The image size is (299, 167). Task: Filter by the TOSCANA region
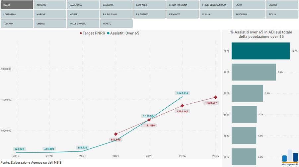(17, 24)
